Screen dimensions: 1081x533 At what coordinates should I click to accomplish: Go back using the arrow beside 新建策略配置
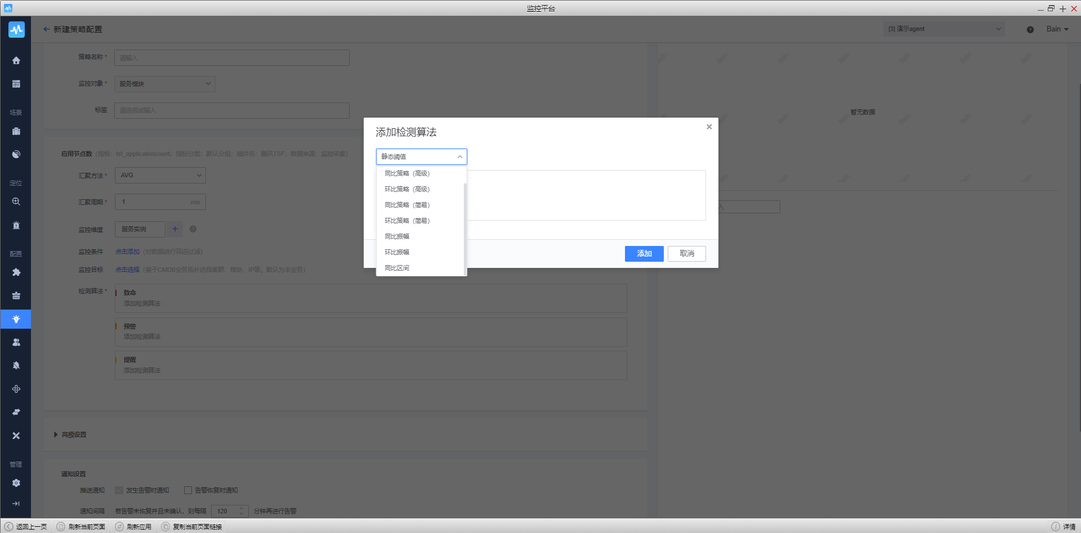[47, 29]
